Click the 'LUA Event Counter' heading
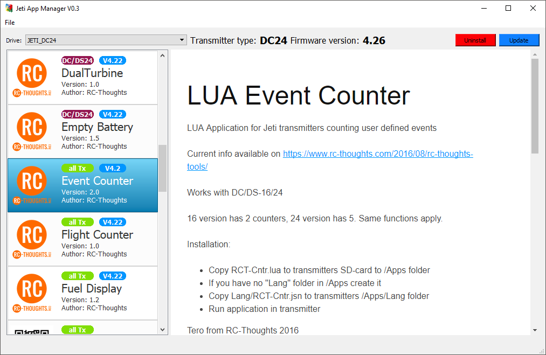 coord(299,95)
